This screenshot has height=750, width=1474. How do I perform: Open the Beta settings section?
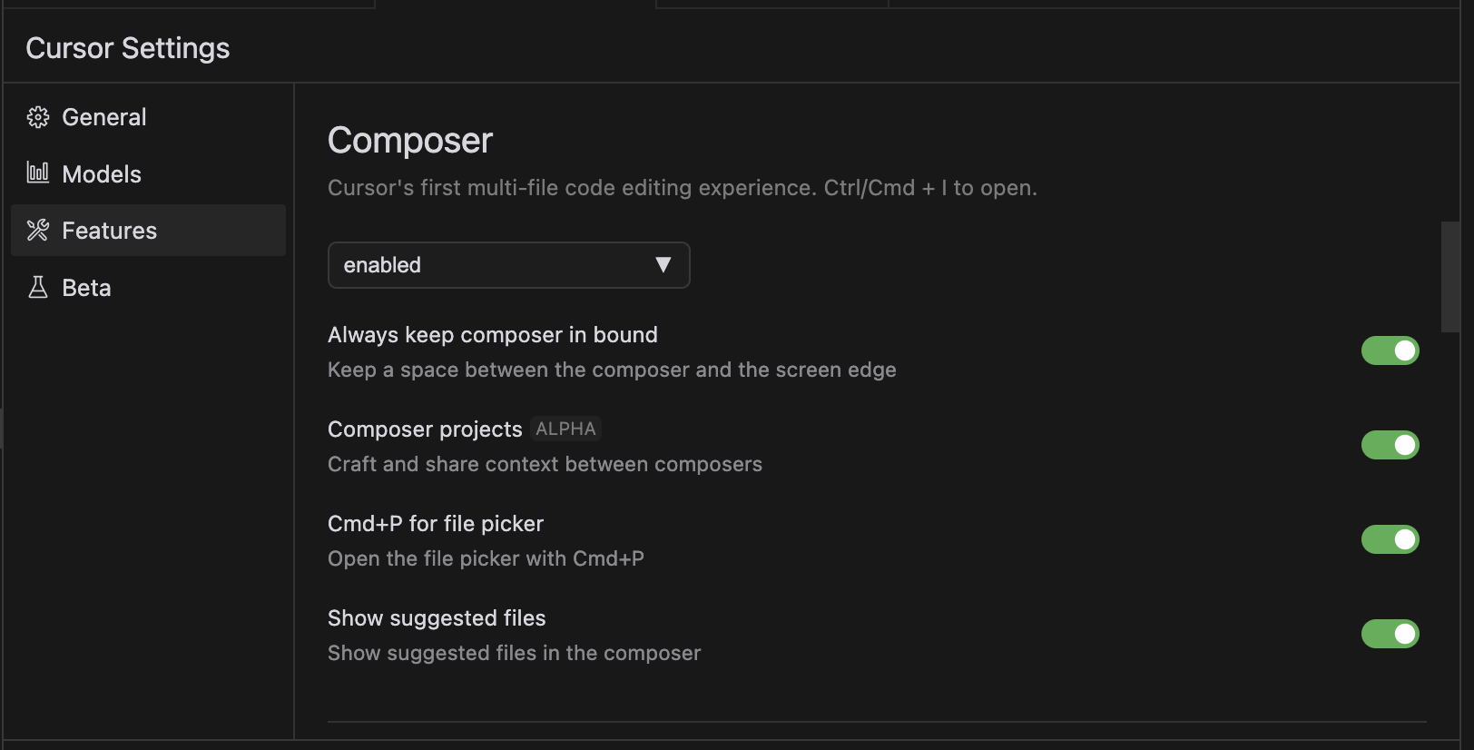pos(86,287)
